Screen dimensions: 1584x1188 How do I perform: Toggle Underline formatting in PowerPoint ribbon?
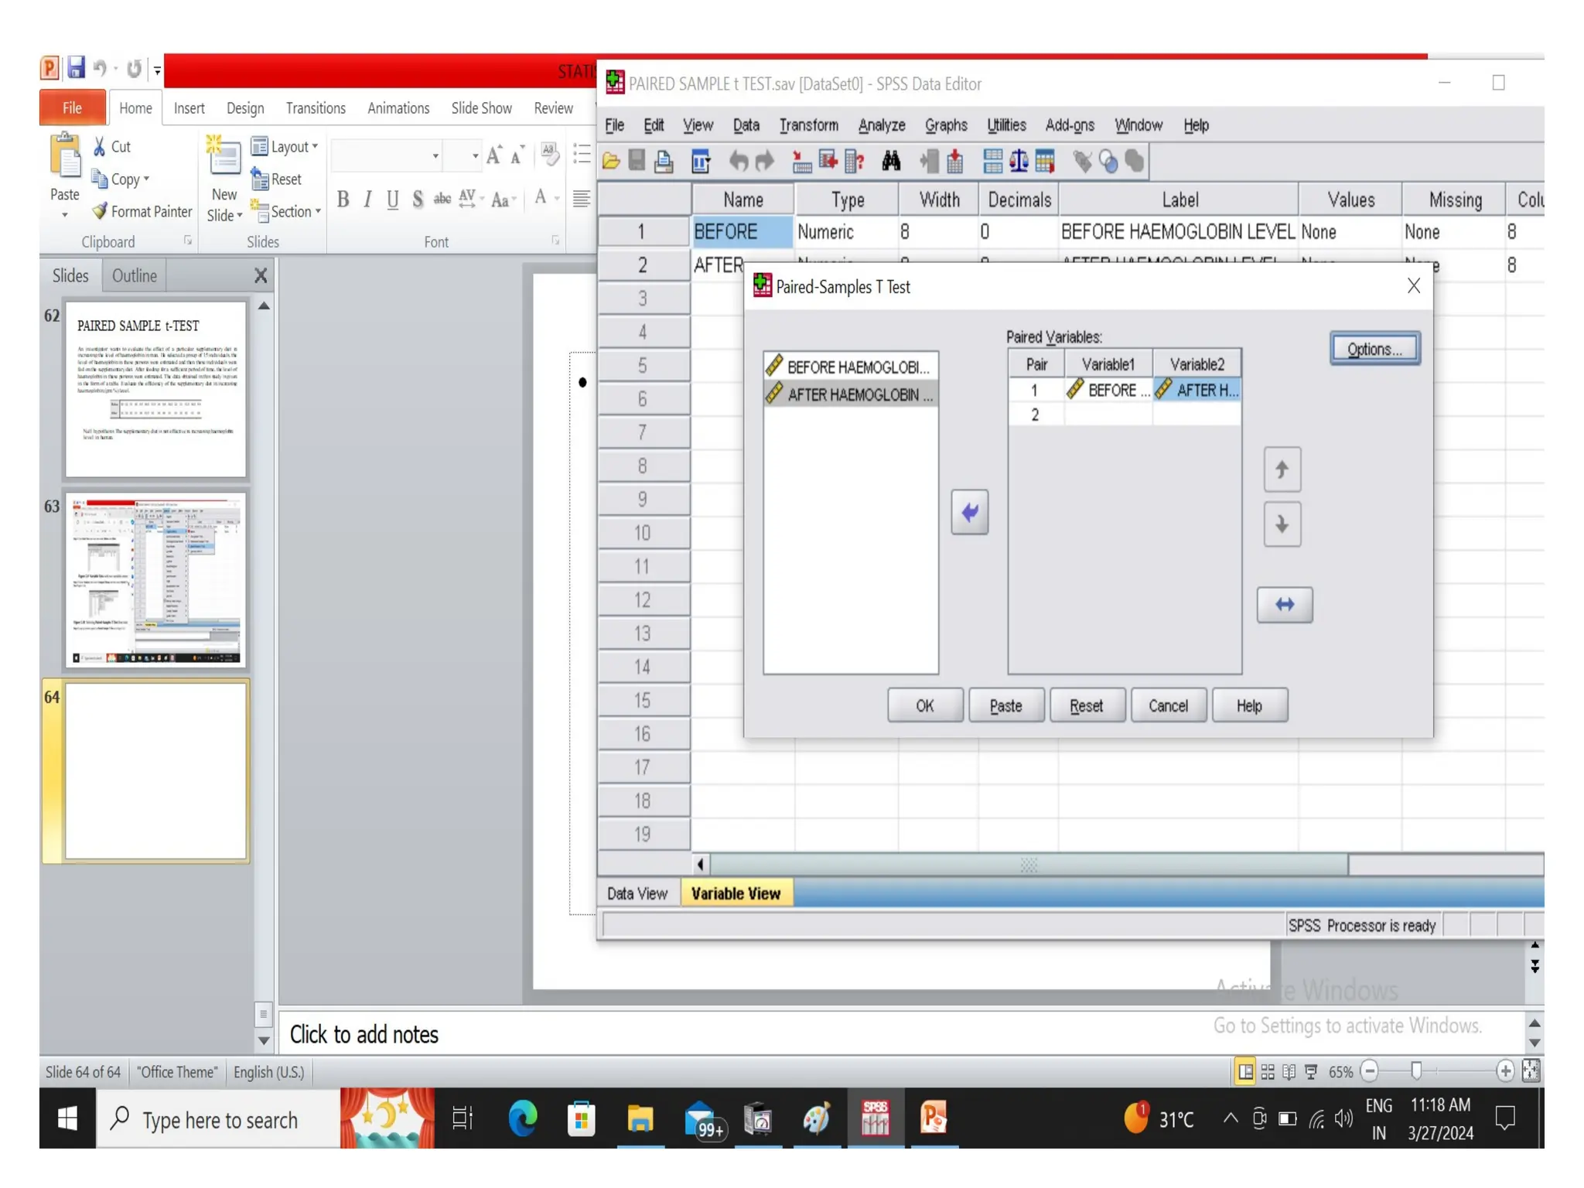[x=392, y=200]
